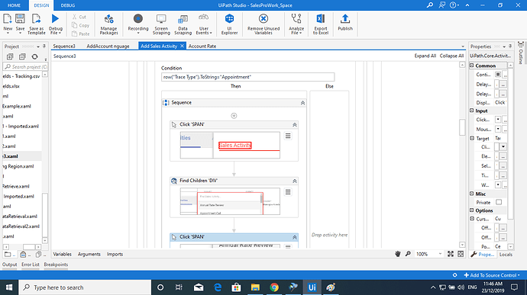Collapse the Options properties section

click(x=472, y=210)
